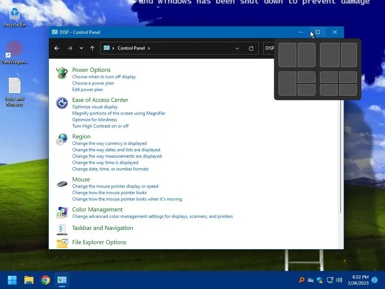The height and width of the screenshot is (289, 385).
Task: Open the Windows Security warning tray icon
Action: tap(320, 280)
